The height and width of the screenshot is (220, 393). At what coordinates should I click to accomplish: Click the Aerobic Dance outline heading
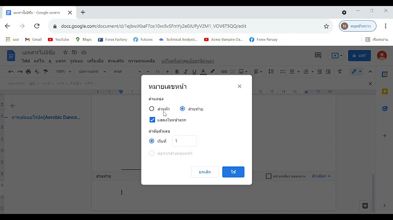click(x=46, y=117)
